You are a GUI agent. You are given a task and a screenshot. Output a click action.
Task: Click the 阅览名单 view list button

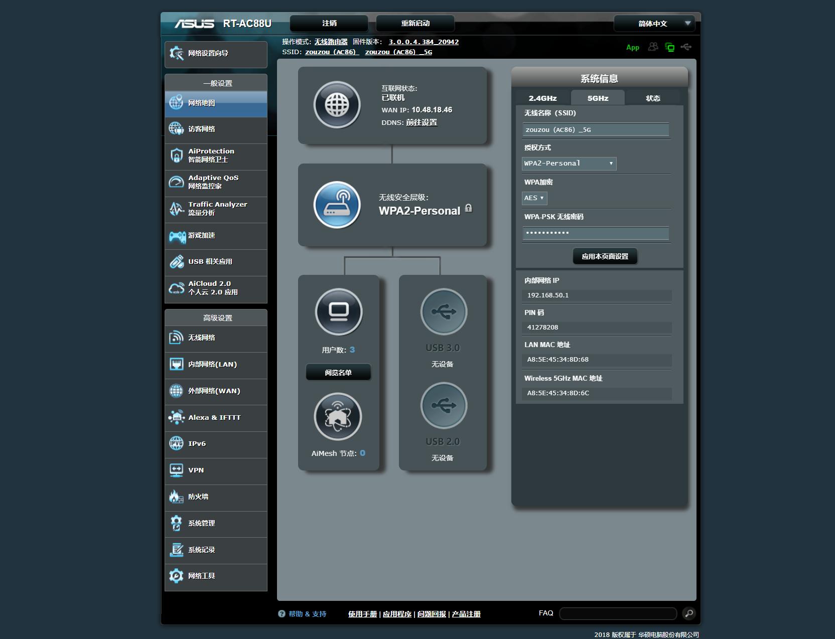338,373
